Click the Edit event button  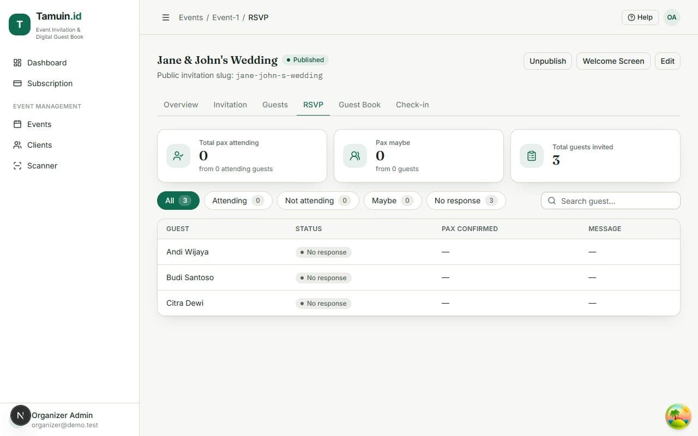tap(667, 61)
